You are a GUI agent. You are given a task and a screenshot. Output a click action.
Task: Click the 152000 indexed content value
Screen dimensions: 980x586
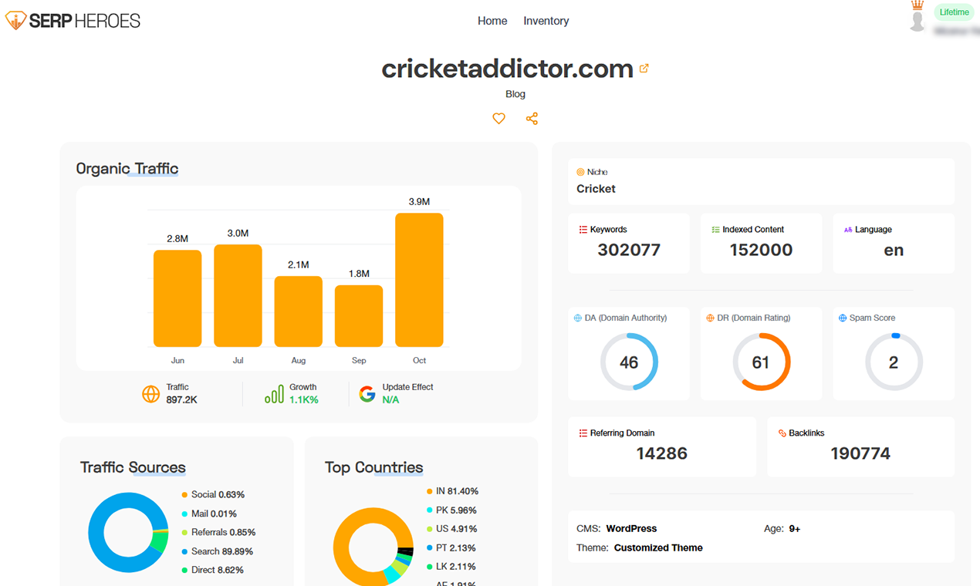point(761,250)
